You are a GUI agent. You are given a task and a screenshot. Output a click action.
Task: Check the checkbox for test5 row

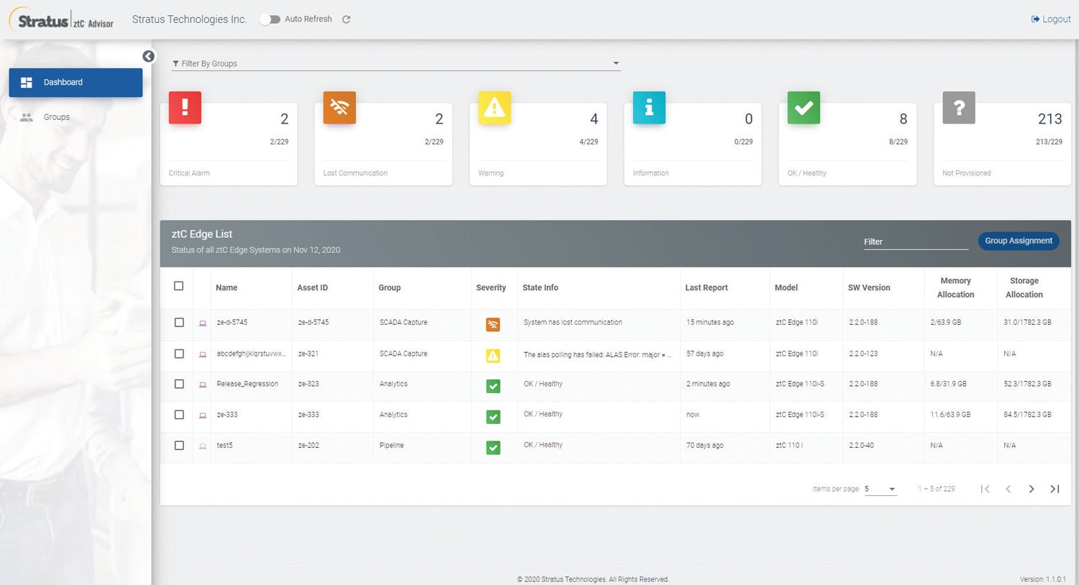coord(179,446)
